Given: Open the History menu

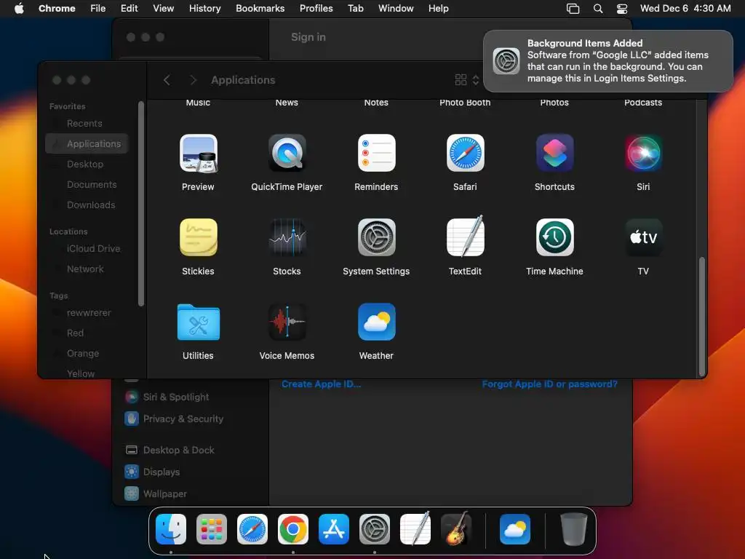Looking at the screenshot, I should point(204,9).
